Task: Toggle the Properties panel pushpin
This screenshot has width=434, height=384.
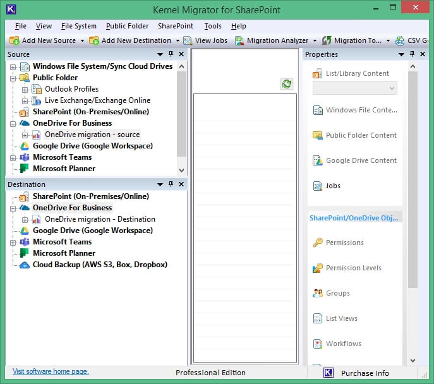Action: 412,54
